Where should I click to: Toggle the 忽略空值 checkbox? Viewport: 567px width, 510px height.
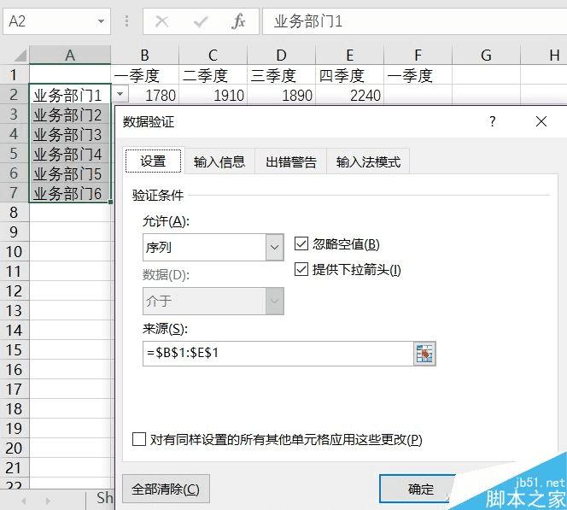(301, 244)
